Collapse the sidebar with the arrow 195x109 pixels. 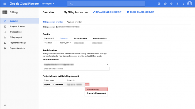pos(5,105)
